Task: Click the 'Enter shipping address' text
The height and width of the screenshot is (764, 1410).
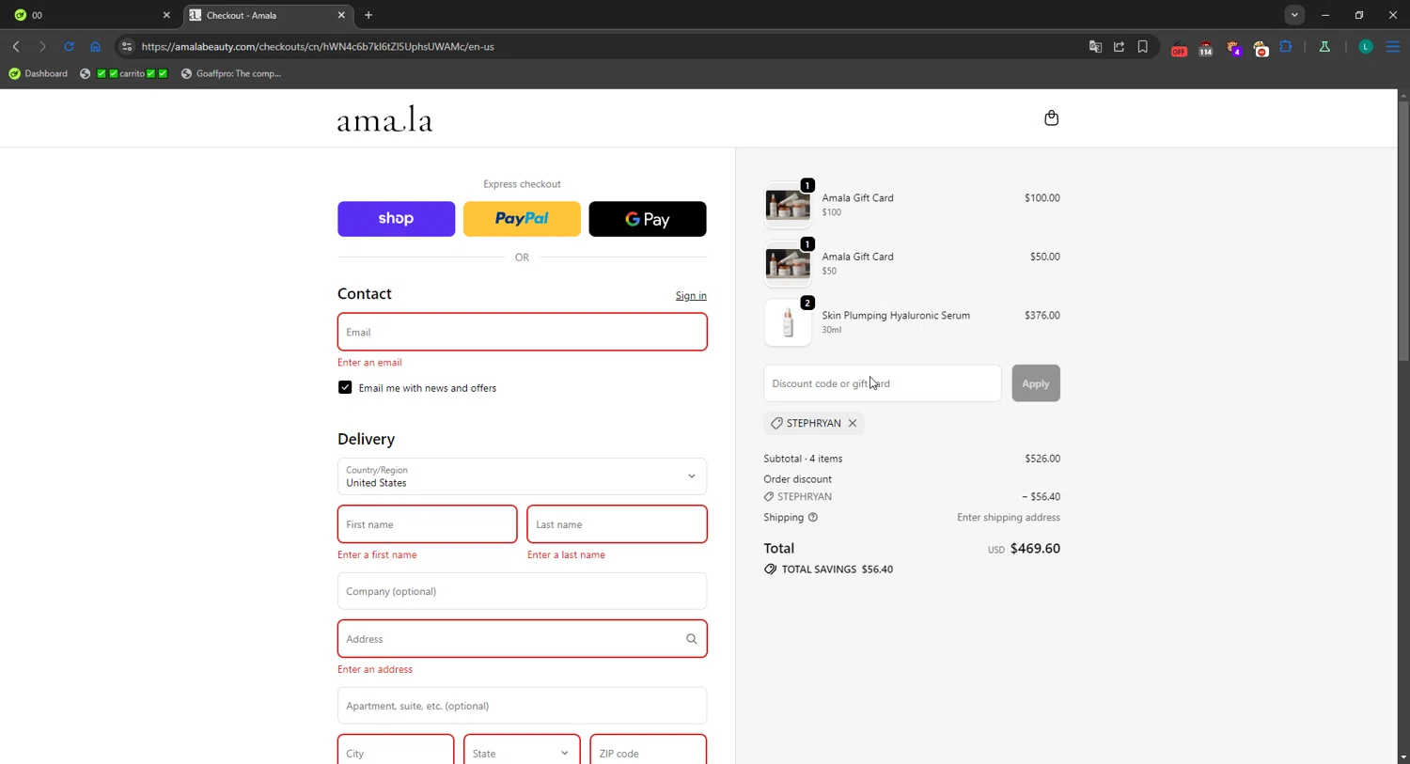Action: pos(1009,517)
